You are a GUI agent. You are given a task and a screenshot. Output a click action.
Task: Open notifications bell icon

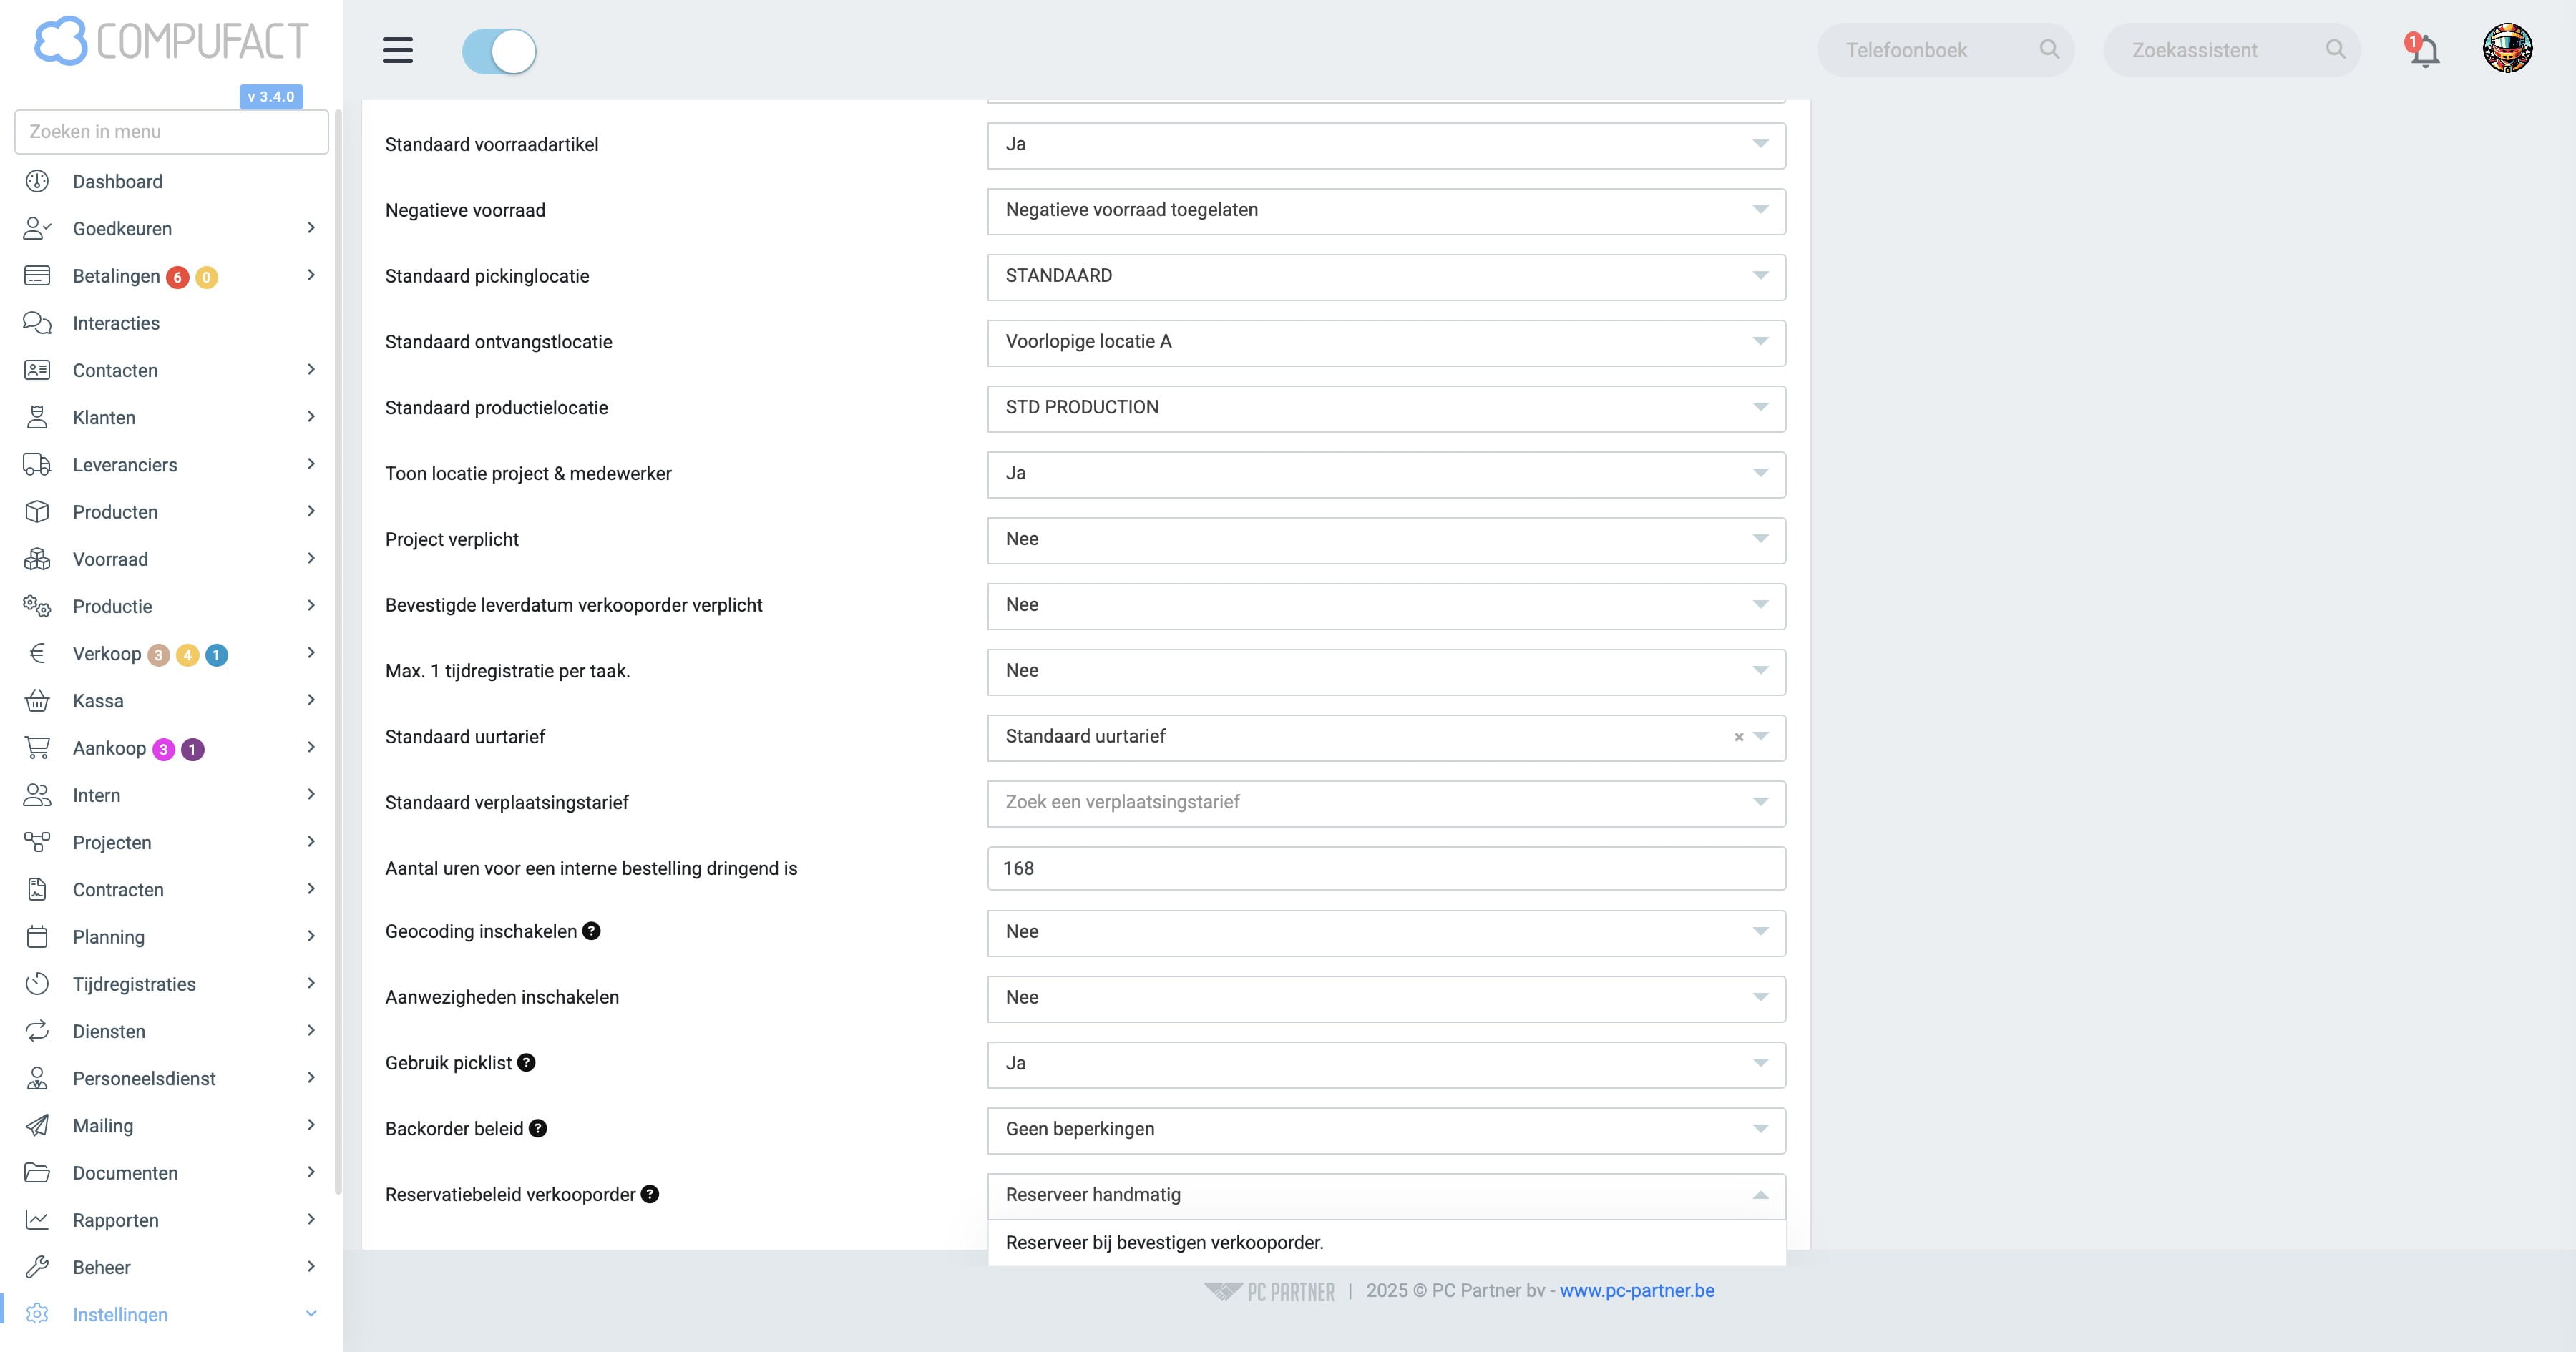click(2423, 50)
